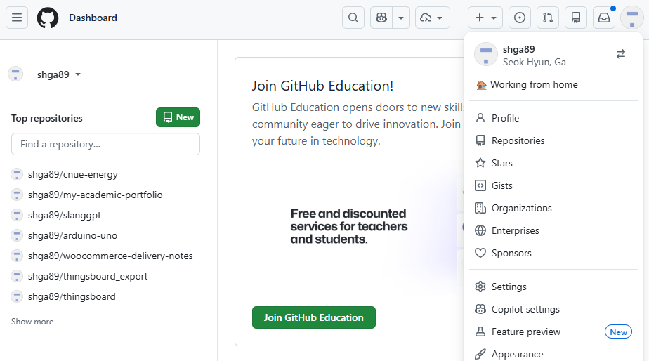Screen dimensions: 649x361
Task: Click the person Profile icon
Action: coord(480,118)
